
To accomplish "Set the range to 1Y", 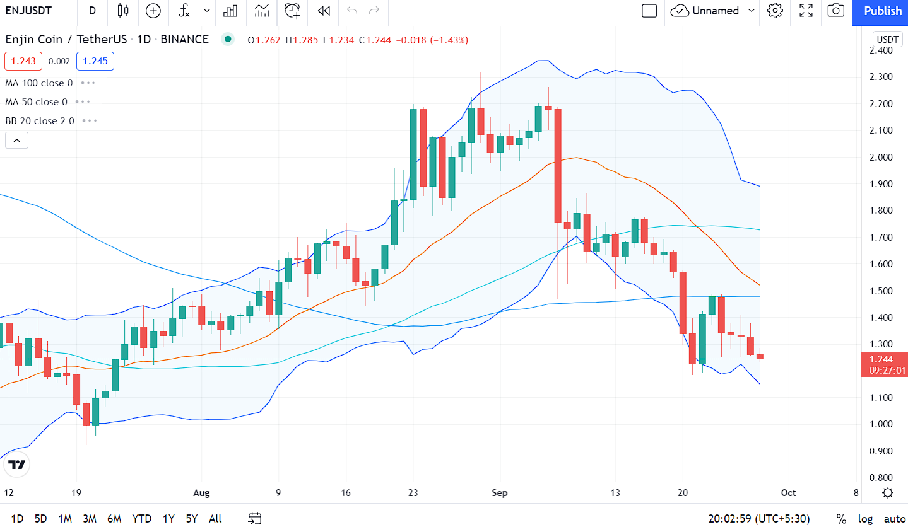I will tap(168, 519).
